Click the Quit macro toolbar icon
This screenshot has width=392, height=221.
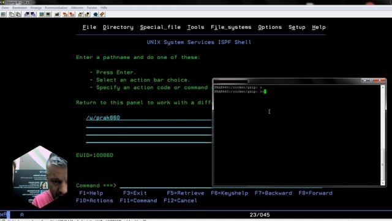tap(87, 14)
